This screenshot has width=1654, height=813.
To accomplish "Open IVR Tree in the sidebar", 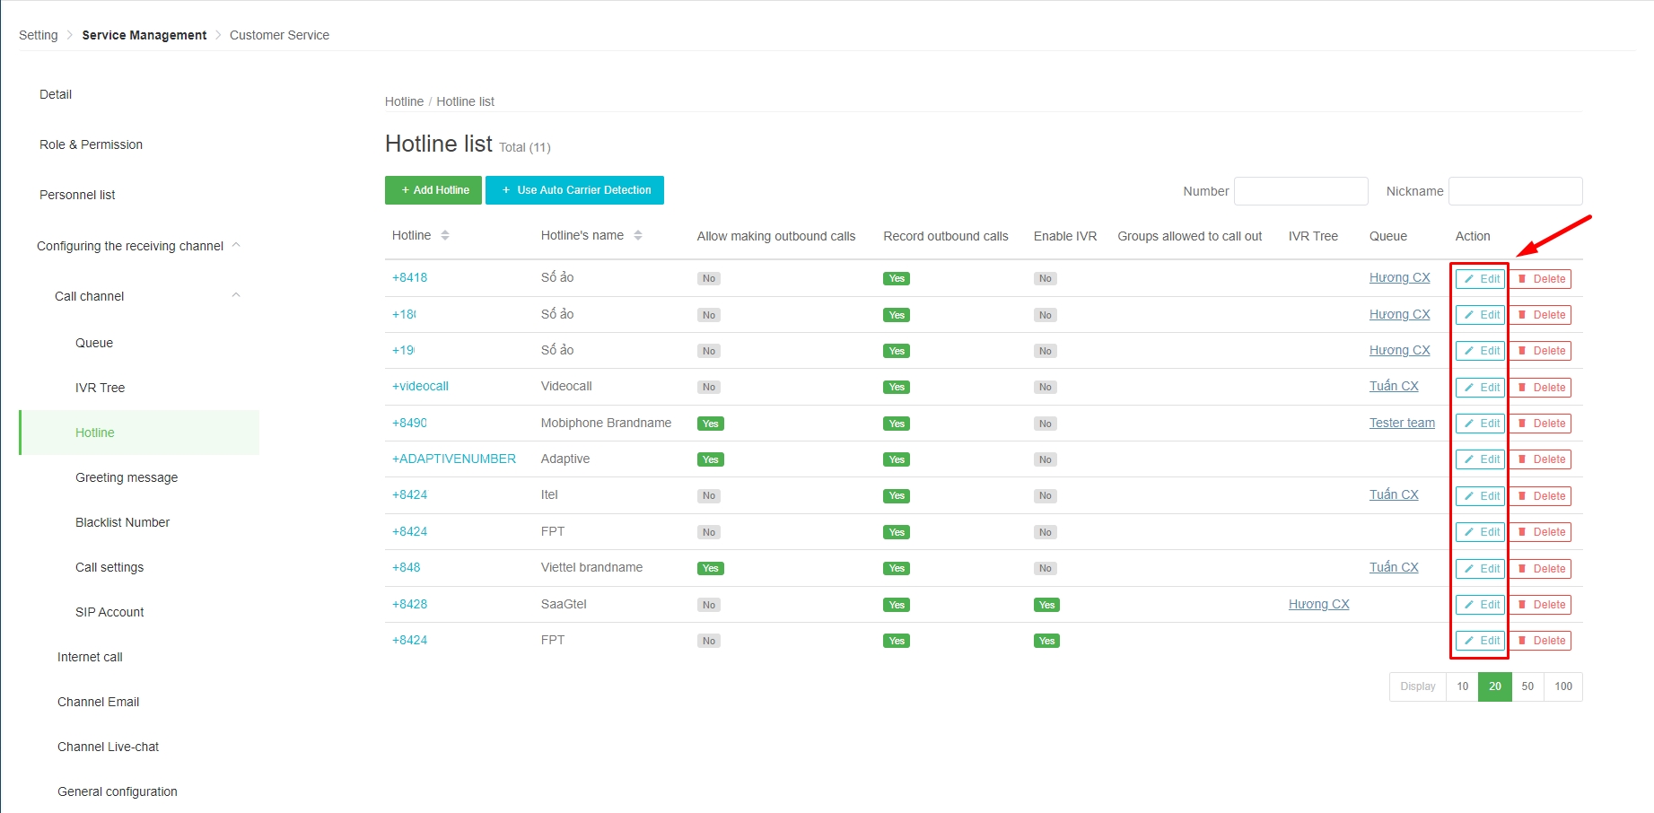I will (100, 388).
